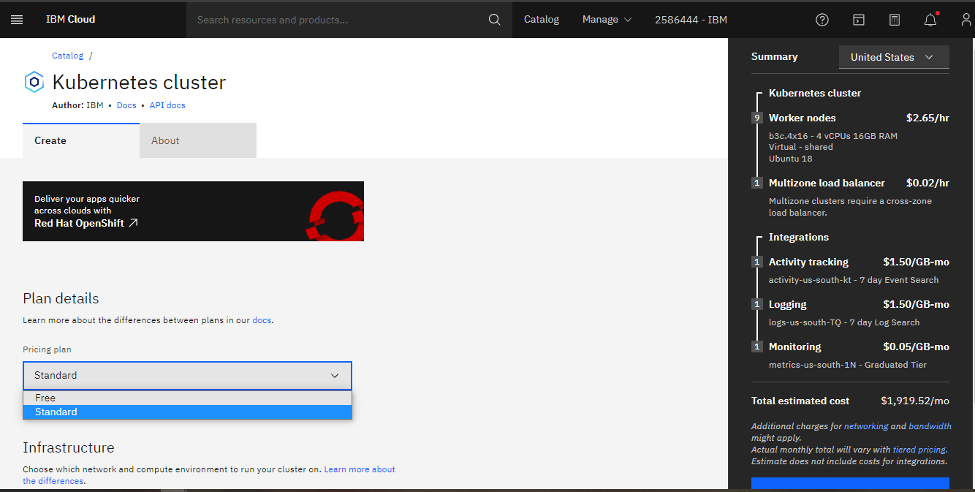This screenshot has height=492, width=975.
Task: Collapse the Standard pricing plan dropdown
Action: click(x=187, y=375)
